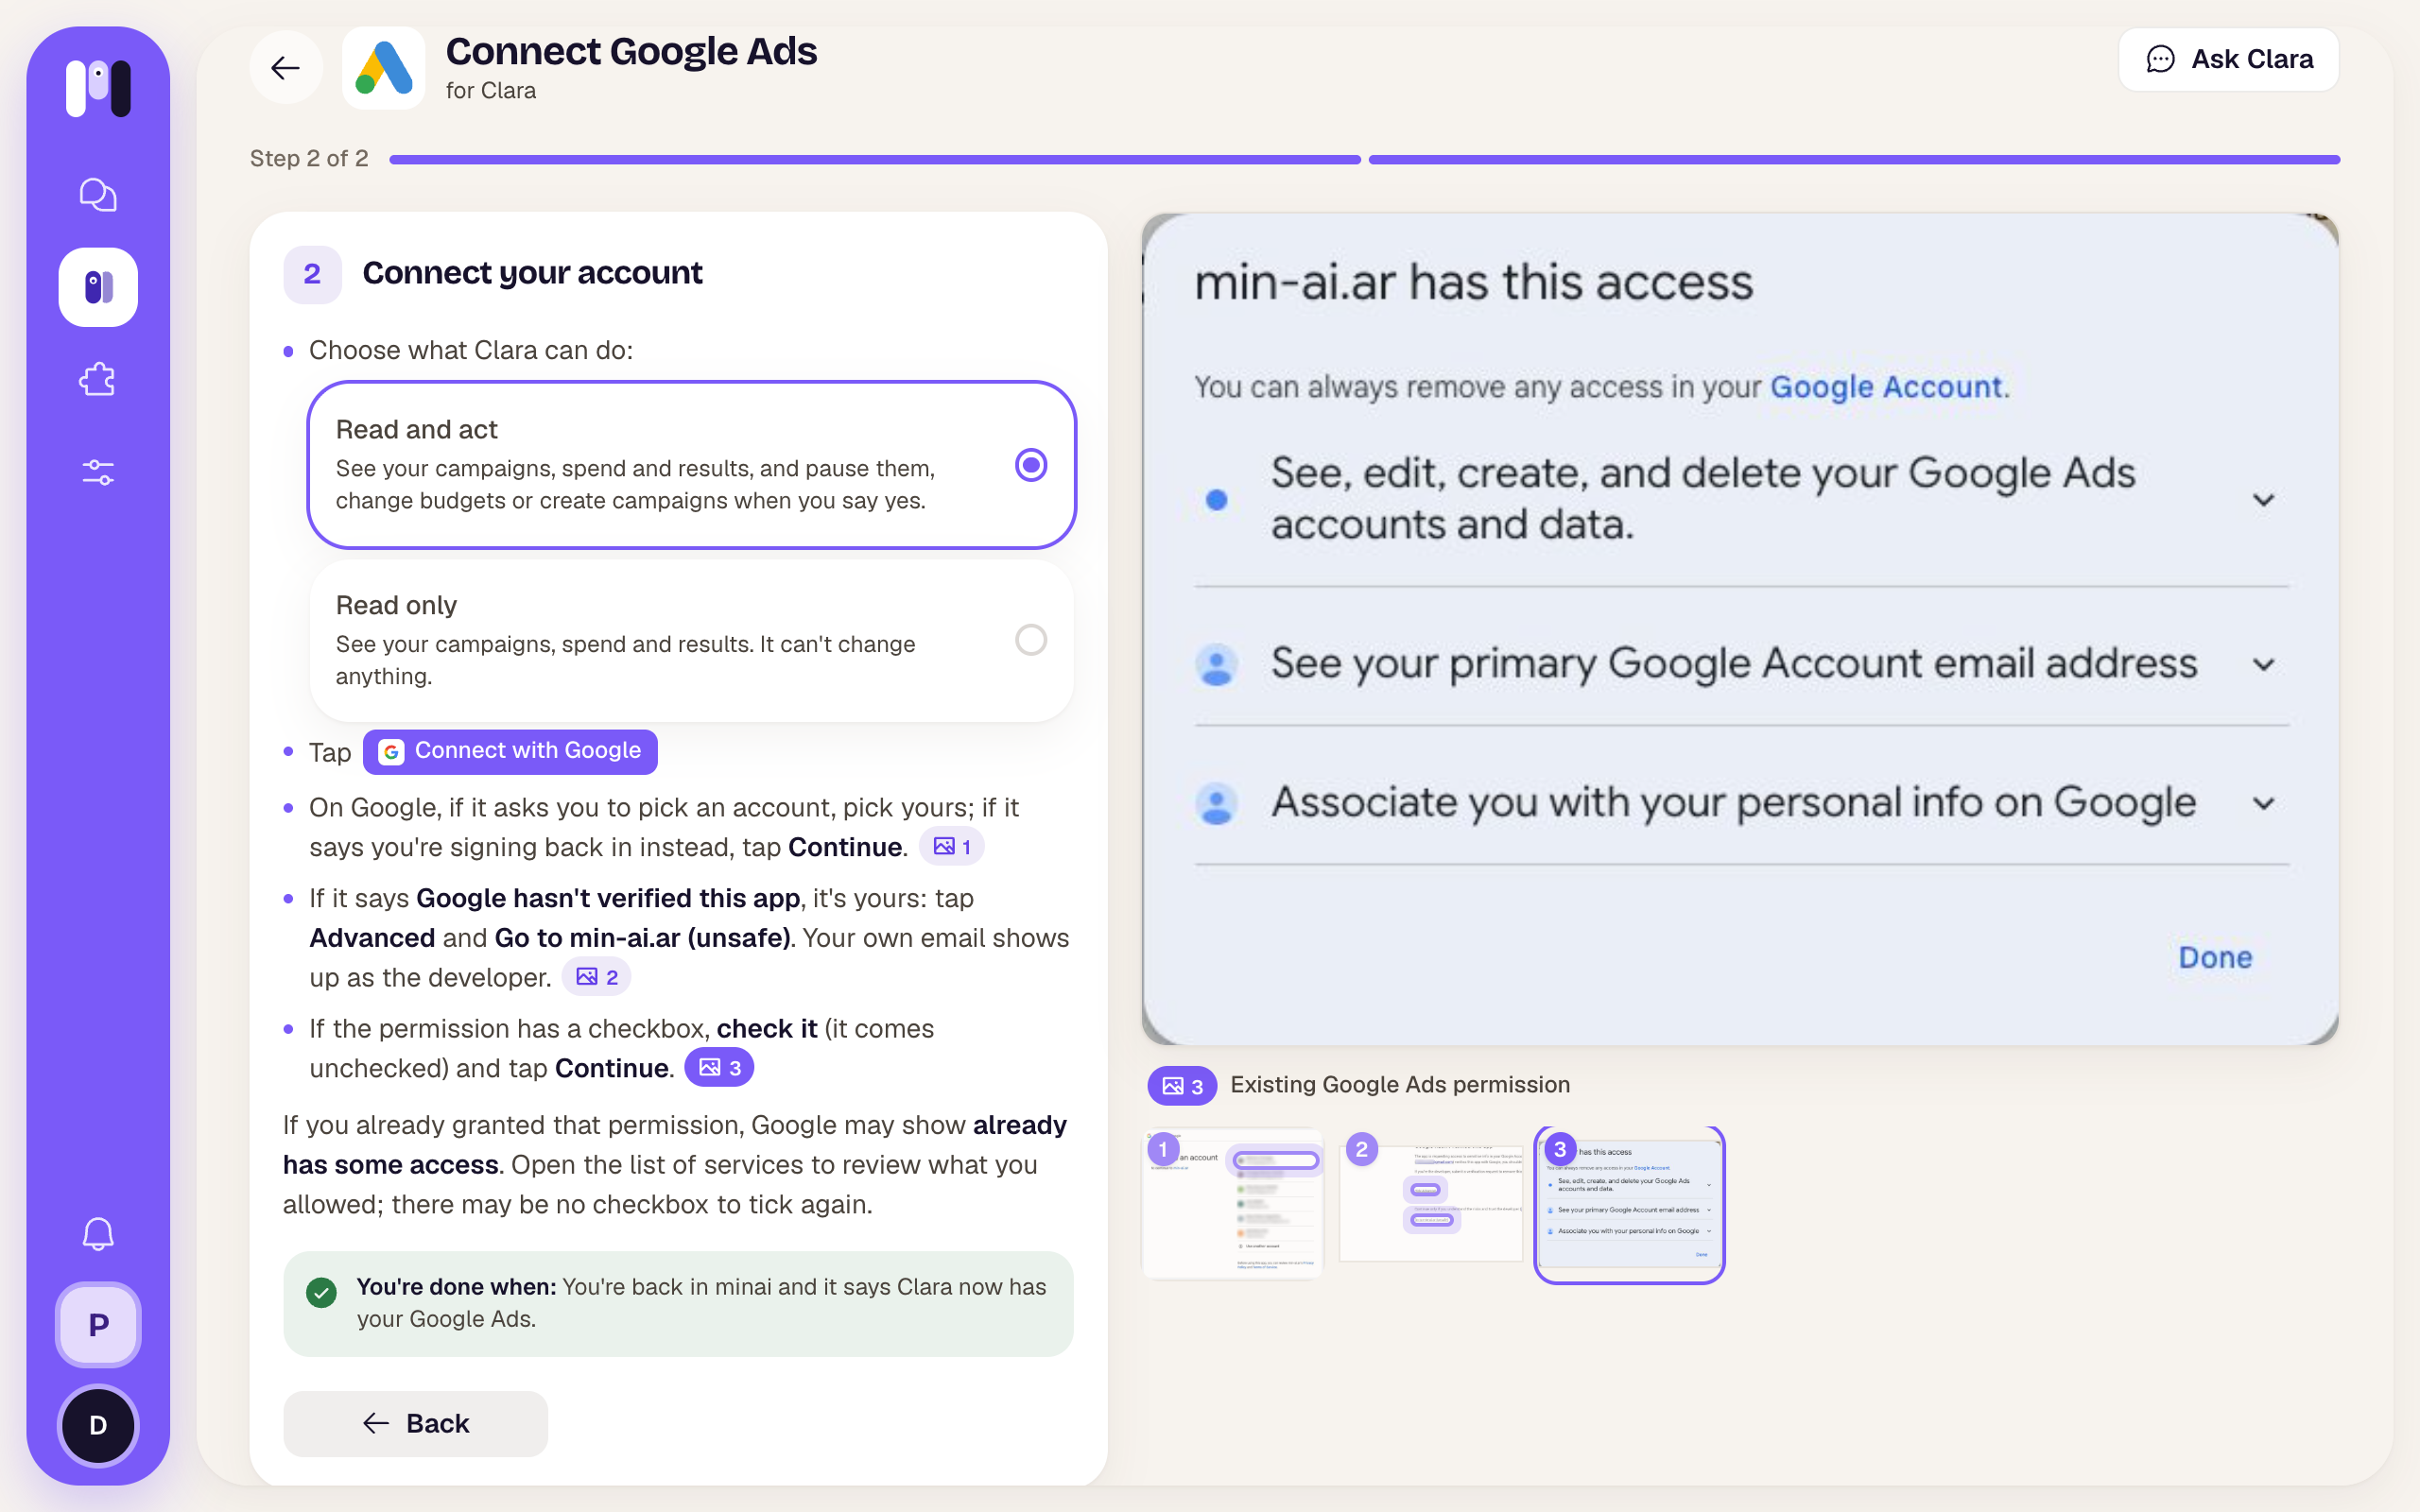Click the "Step 2 of 2" label

(309, 159)
